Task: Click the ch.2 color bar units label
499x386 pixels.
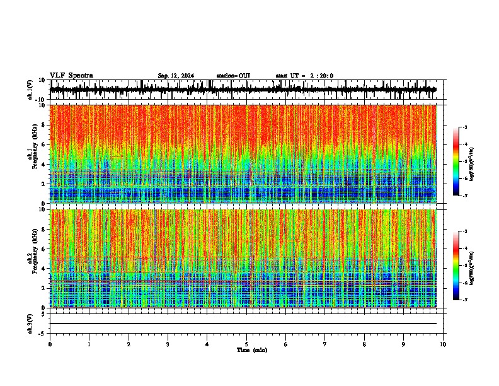Action: pyautogui.click(x=472, y=268)
